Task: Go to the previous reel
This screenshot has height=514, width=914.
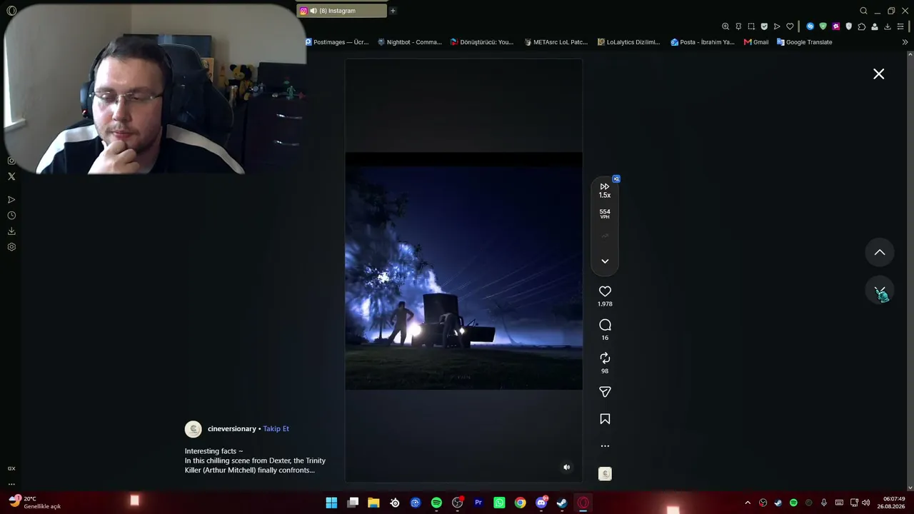Action: (880, 252)
